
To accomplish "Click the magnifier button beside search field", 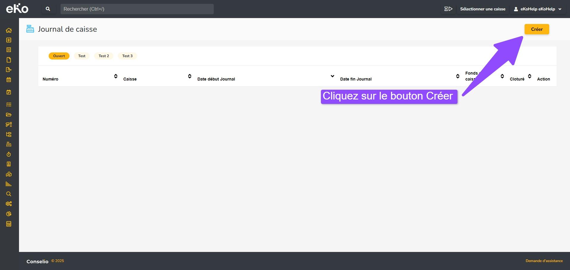I will (x=48, y=9).
